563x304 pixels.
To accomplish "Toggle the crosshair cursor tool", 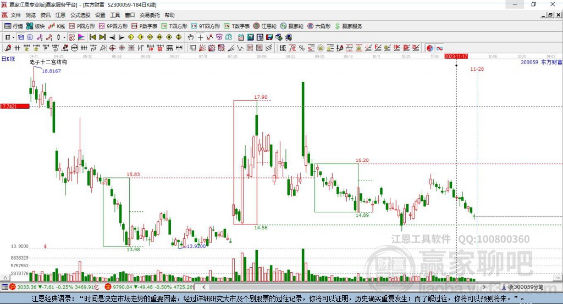I will (200, 37).
